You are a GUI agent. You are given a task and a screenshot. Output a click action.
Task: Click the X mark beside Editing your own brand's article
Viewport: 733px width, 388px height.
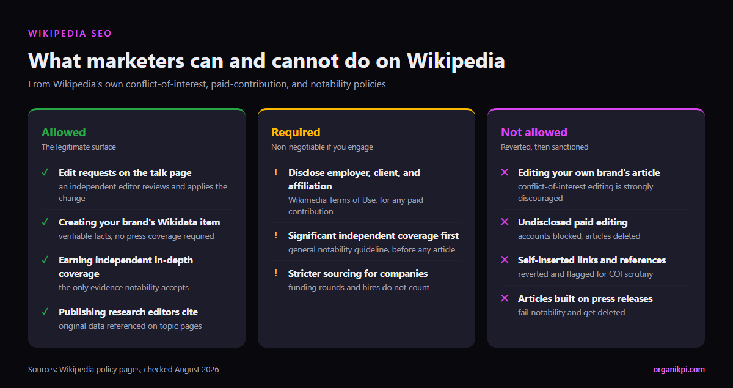(x=505, y=172)
